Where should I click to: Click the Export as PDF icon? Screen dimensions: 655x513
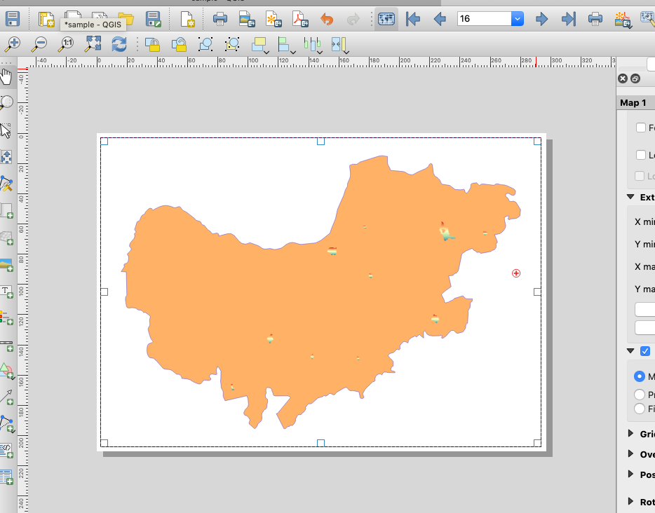pyautogui.click(x=300, y=19)
